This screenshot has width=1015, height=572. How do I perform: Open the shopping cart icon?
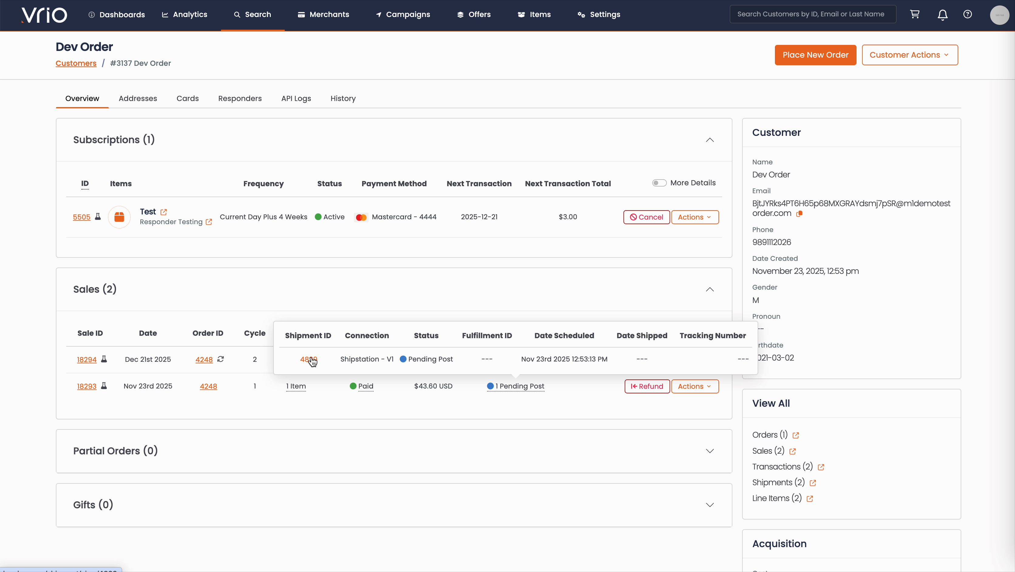click(915, 15)
